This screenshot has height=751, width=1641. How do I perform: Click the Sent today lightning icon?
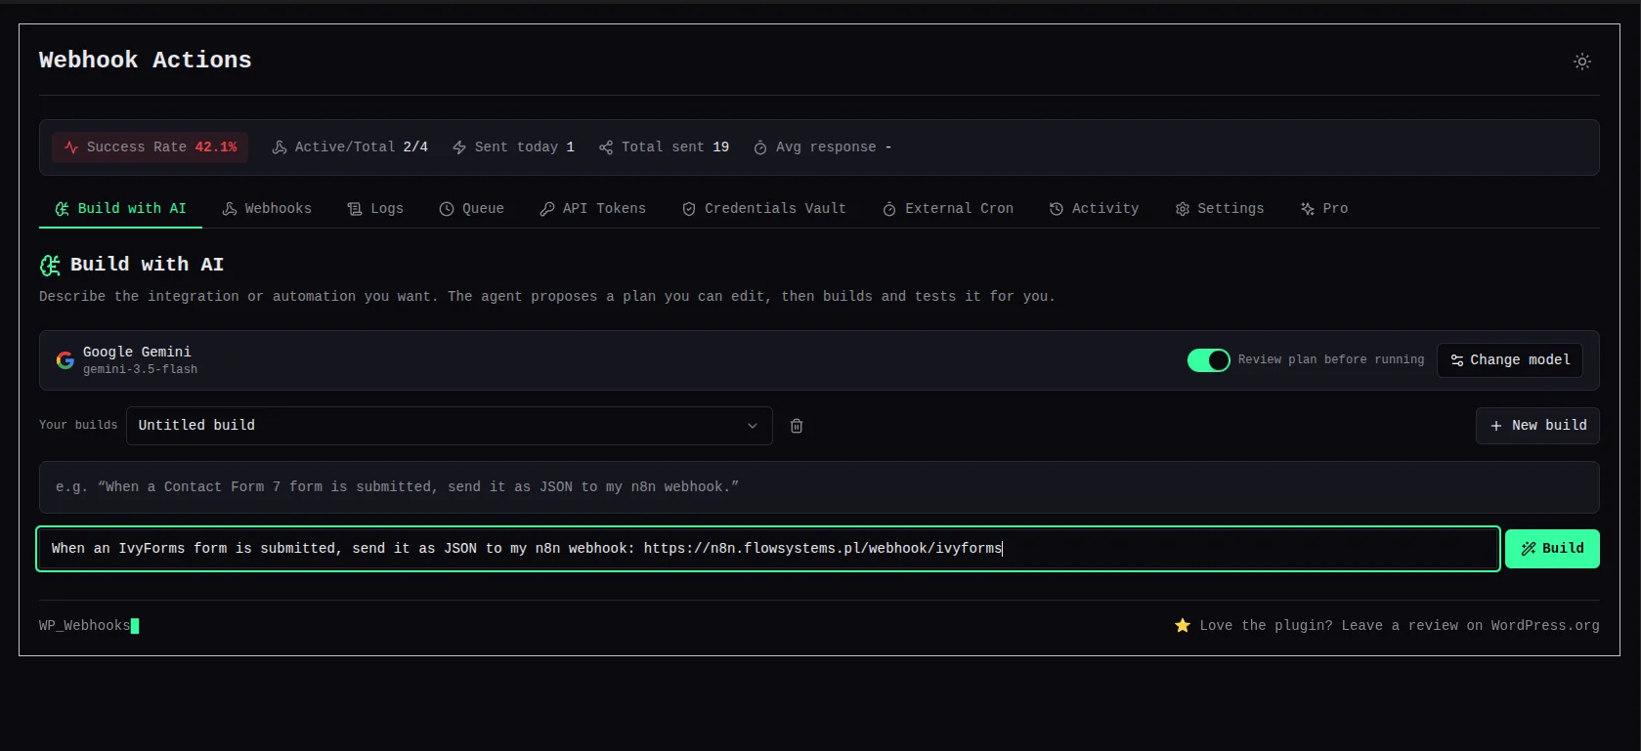click(x=459, y=147)
